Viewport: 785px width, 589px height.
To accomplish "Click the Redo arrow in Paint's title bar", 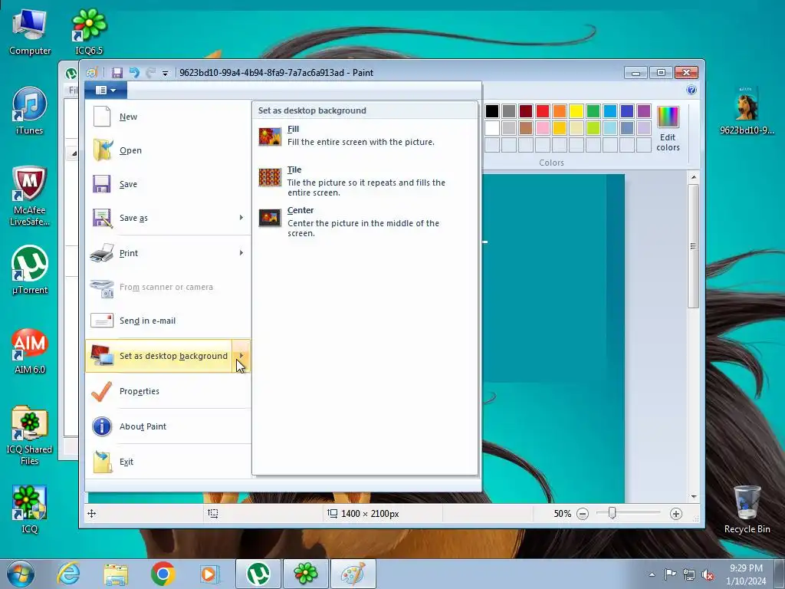I will 150,73.
